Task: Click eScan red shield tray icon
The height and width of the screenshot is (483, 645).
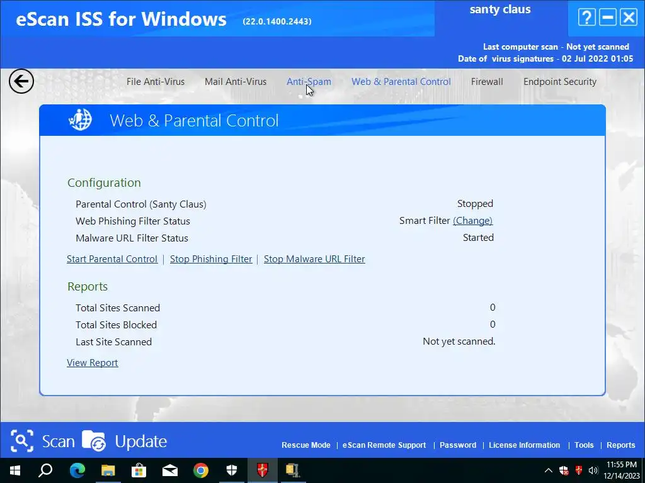Action: (579, 470)
